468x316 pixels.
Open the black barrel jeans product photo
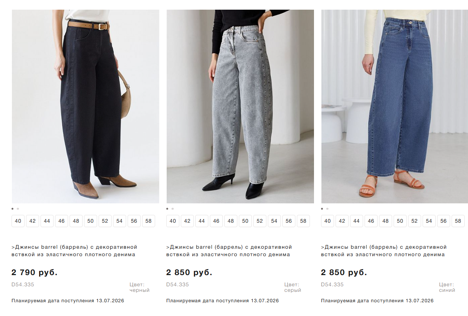click(x=86, y=106)
